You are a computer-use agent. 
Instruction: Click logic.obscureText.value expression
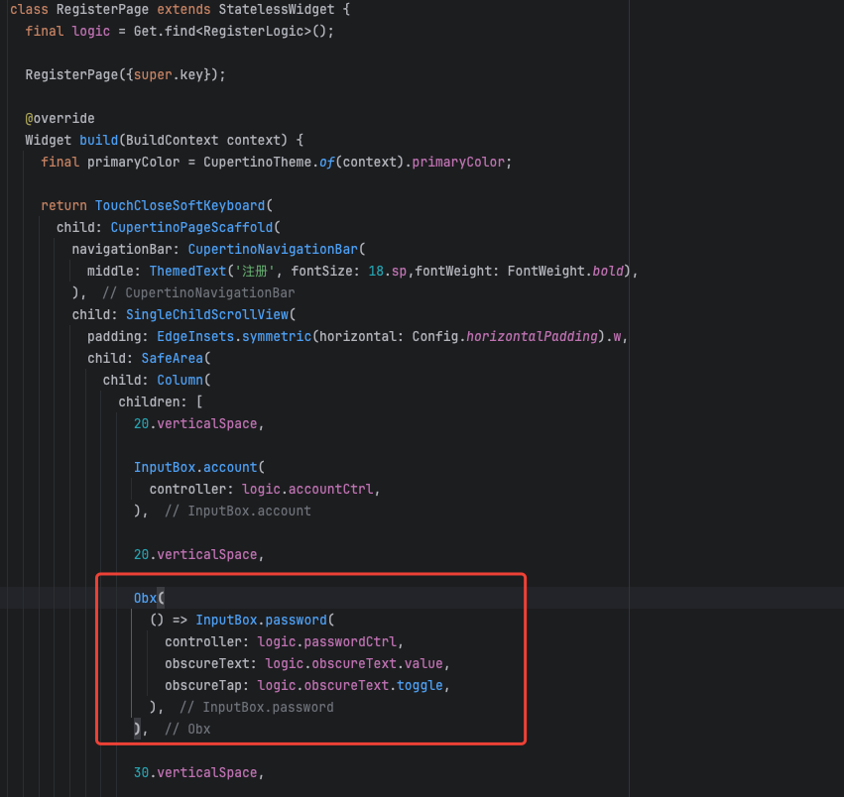click(354, 663)
